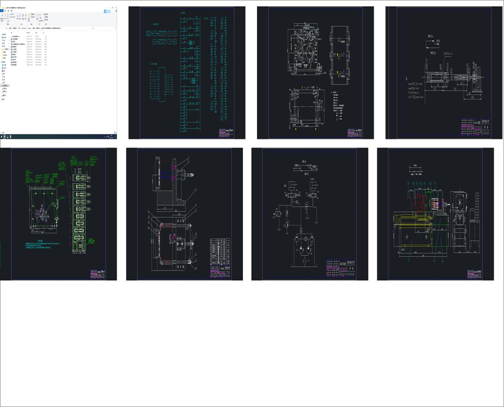Open the hydraulic system schematic thumbnail
504x407 pixels.
pyautogui.click(x=310, y=214)
